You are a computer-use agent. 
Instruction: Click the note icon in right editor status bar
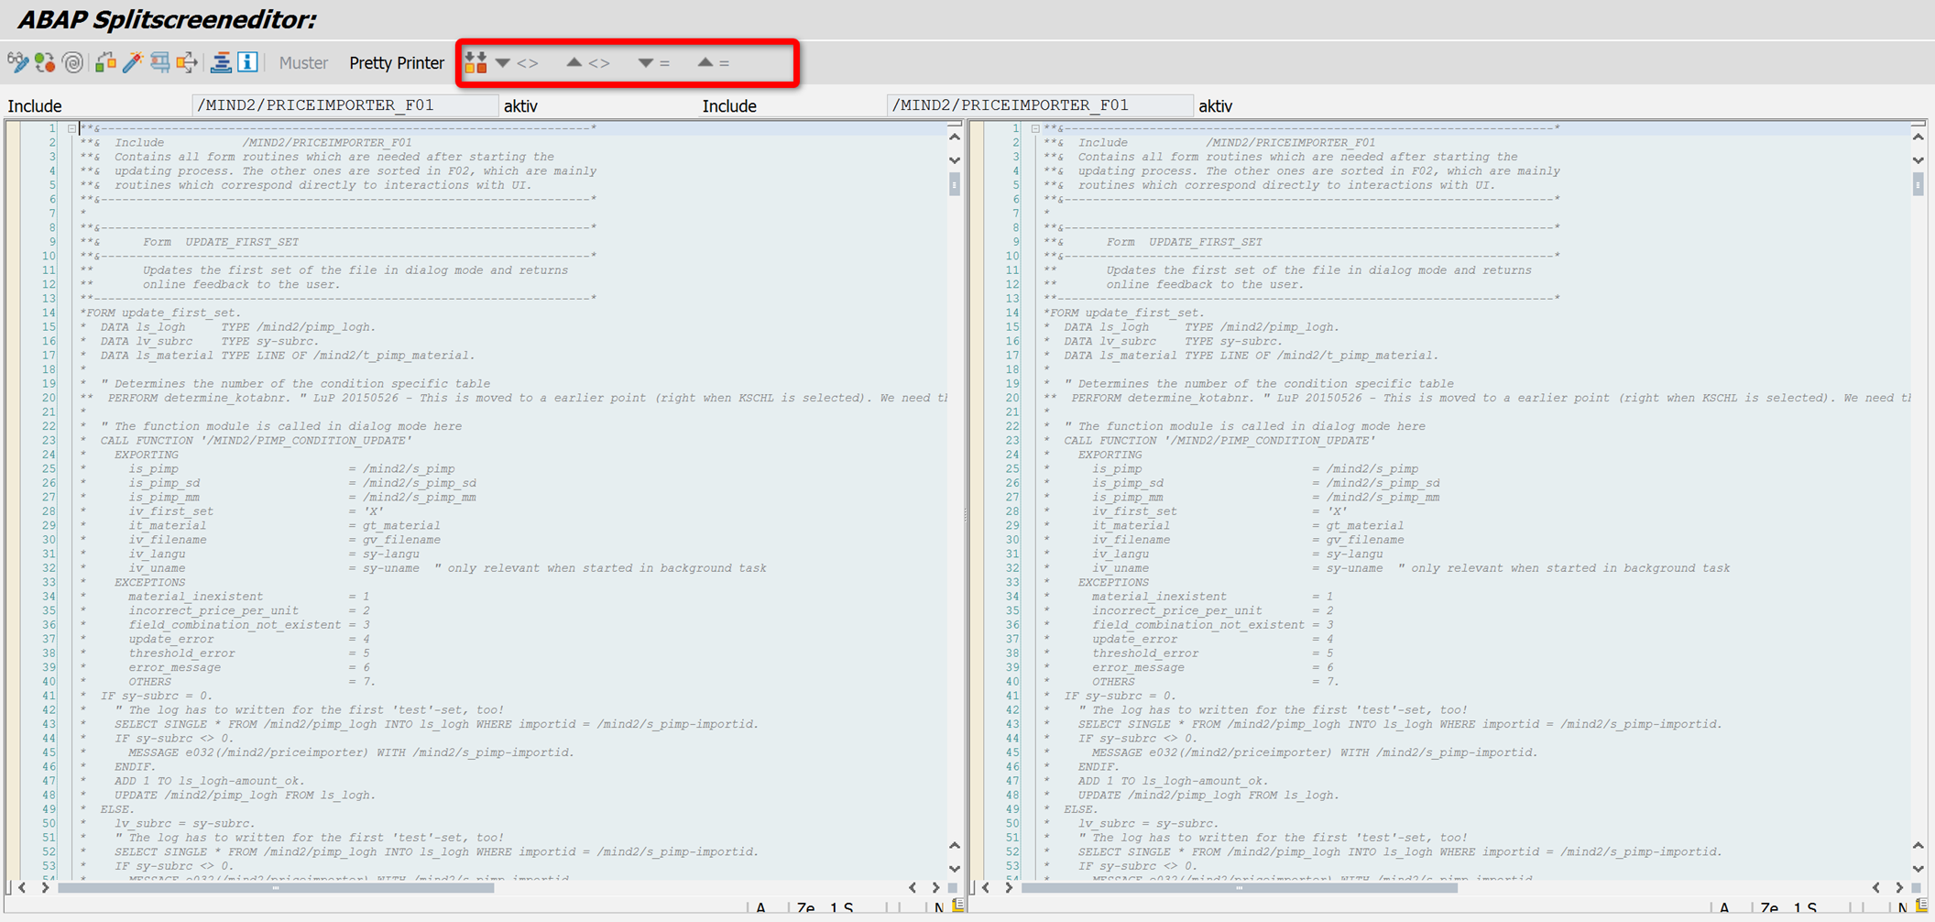pyautogui.click(x=1922, y=906)
